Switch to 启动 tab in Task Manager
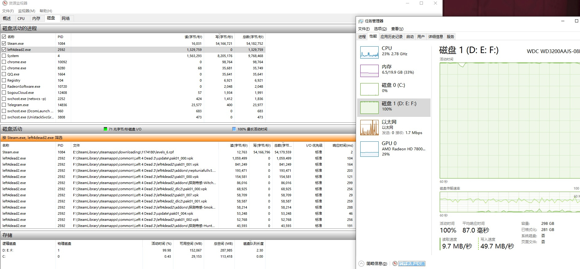This screenshot has width=580, height=269. [x=410, y=37]
